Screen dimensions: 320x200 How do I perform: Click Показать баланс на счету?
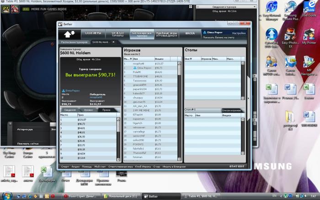click(x=219, y=37)
